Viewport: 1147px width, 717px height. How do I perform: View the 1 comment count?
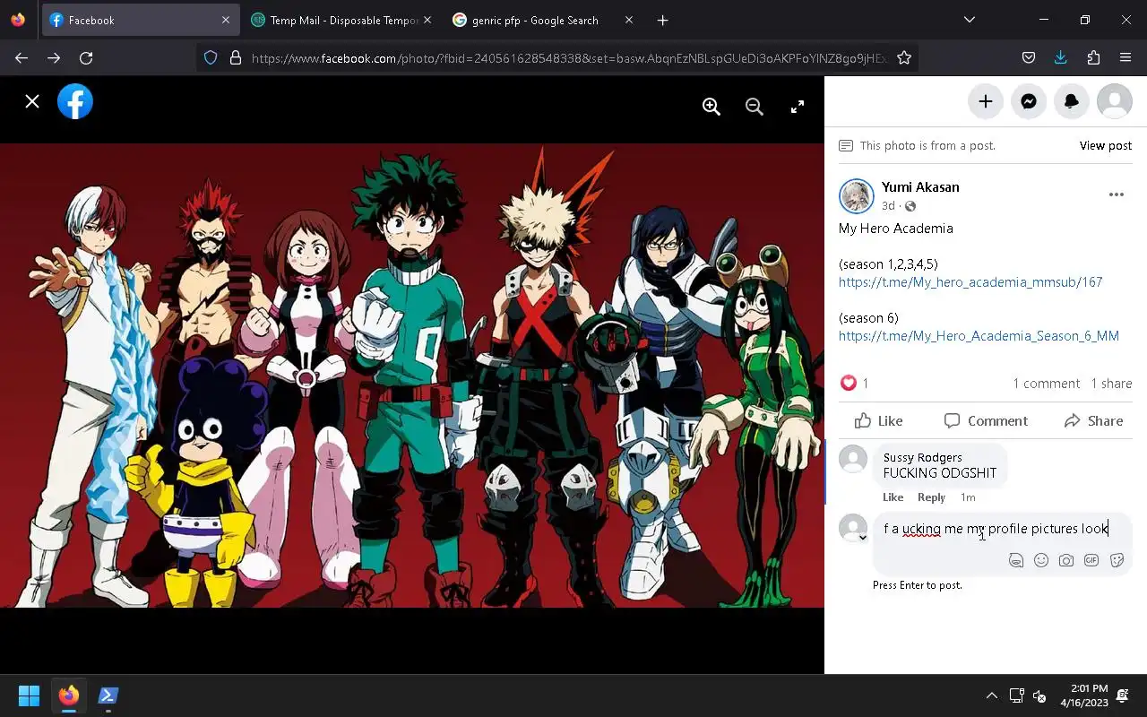coord(1047,384)
